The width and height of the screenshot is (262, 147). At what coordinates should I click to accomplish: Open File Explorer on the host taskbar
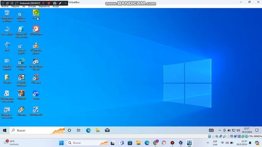point(138,143)
